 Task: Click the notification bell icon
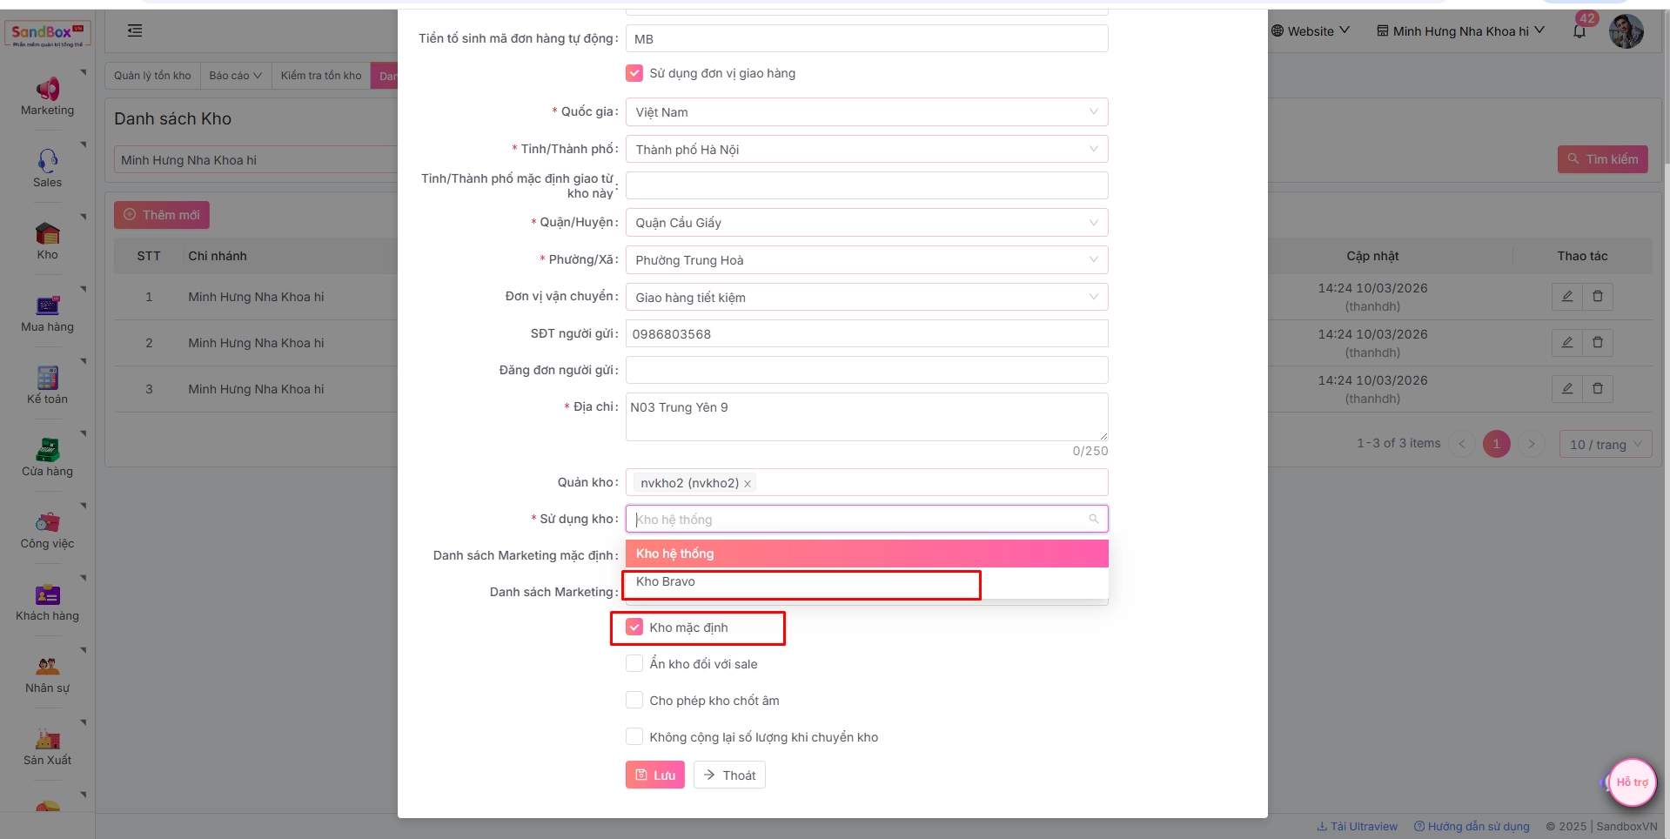pos(1579,31)
